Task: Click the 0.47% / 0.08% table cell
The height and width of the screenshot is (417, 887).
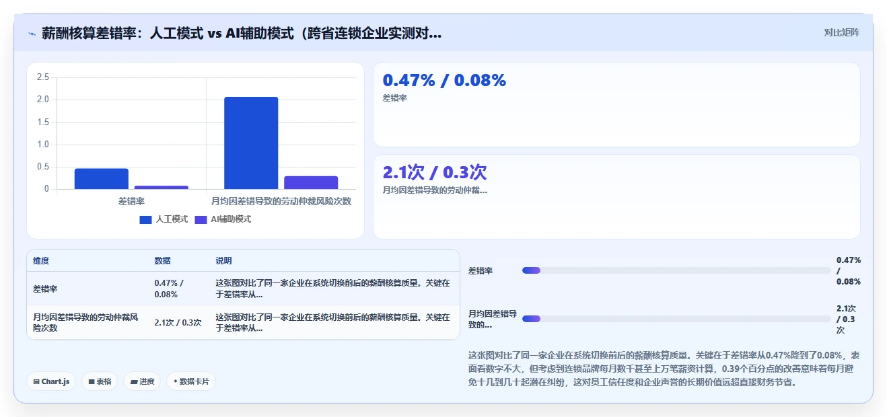Action: click(170, 289)
